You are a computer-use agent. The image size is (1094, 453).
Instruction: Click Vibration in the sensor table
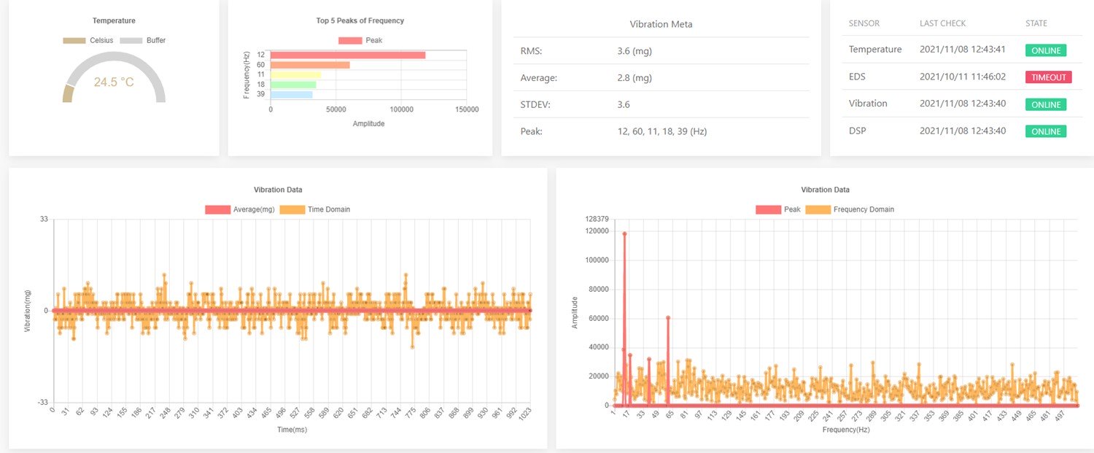coord(868,104)
